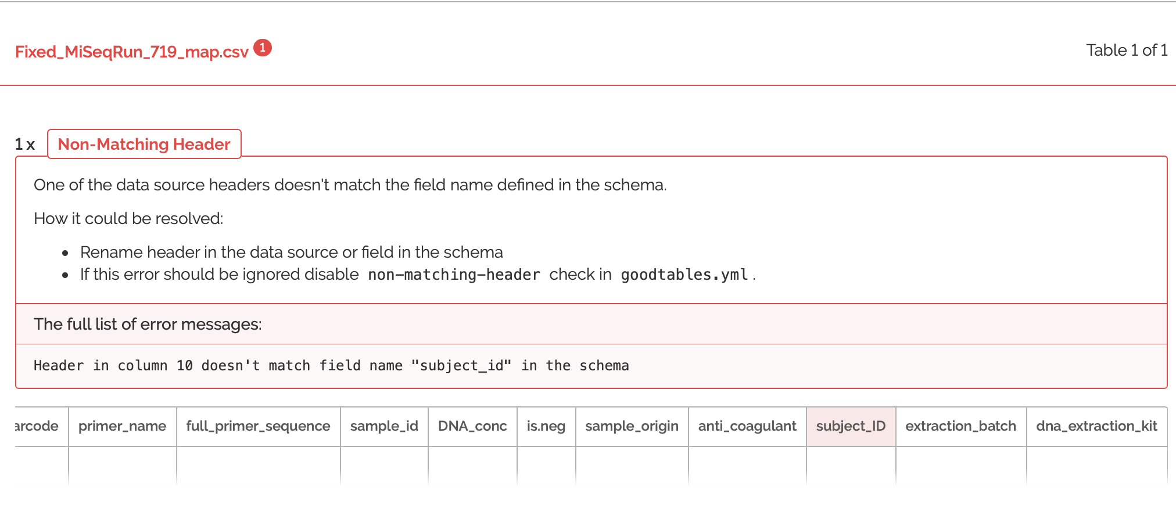The width and height of the screenshot is (1176, 505).
Task: Click the 1 x error count label
Action: pyautogui.click(x=25, y=144)
